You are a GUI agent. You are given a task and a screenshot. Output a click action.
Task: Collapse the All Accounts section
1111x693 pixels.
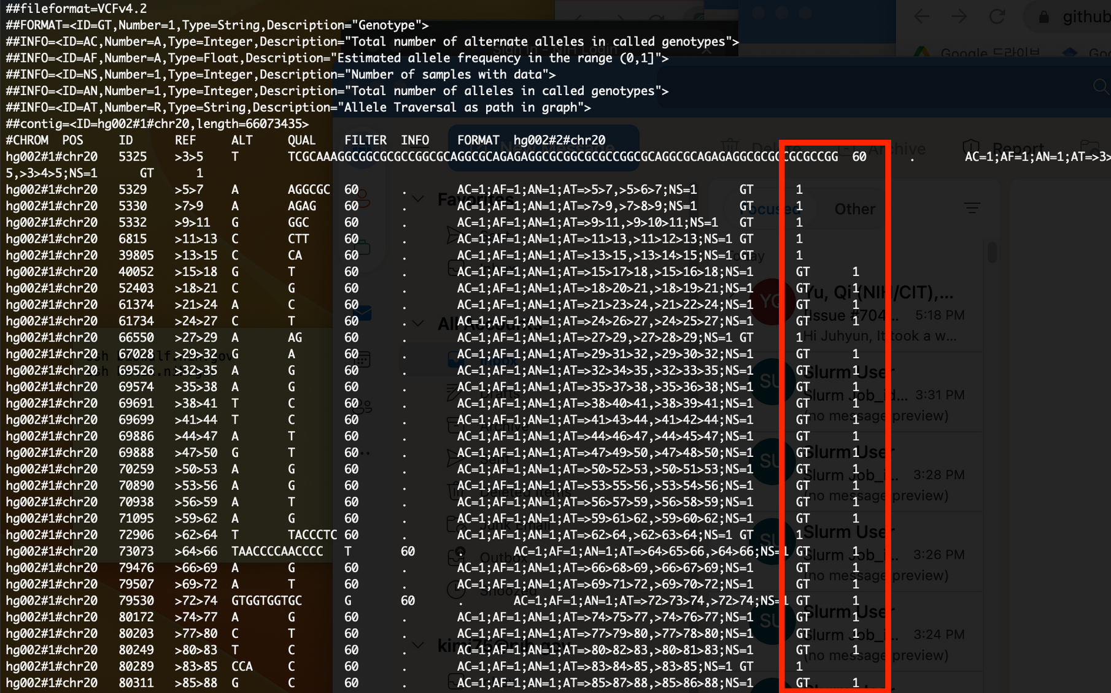tap(419, 323)
